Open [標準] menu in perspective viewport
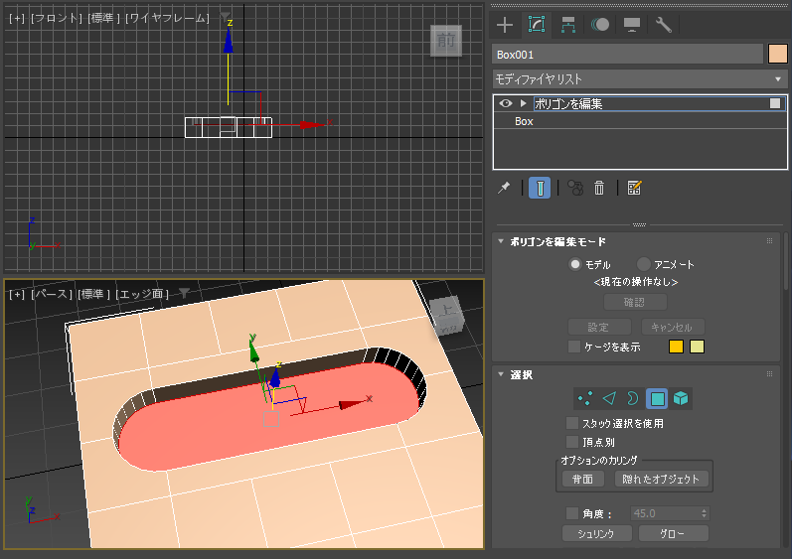The height and width of the screenshot is (559, 792). point(94,294)
